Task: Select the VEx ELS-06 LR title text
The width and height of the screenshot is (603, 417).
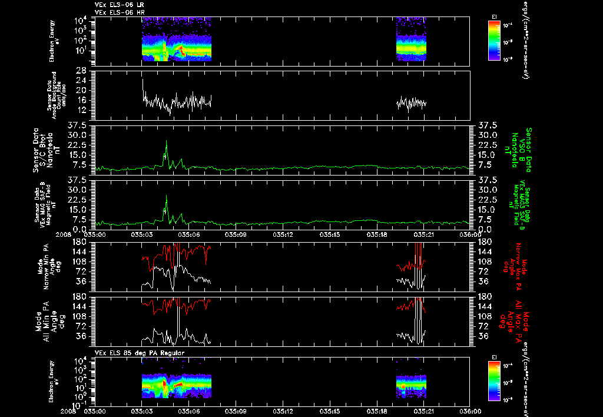Action: [x=120, y=5]
